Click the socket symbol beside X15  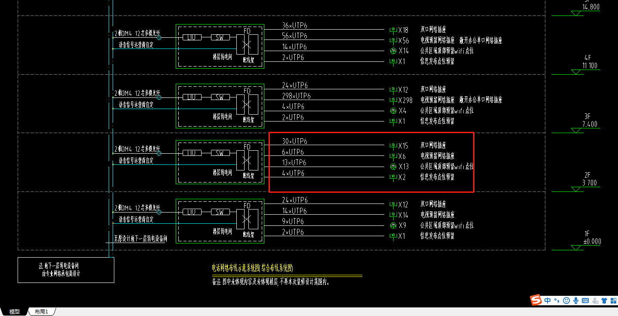392,146
